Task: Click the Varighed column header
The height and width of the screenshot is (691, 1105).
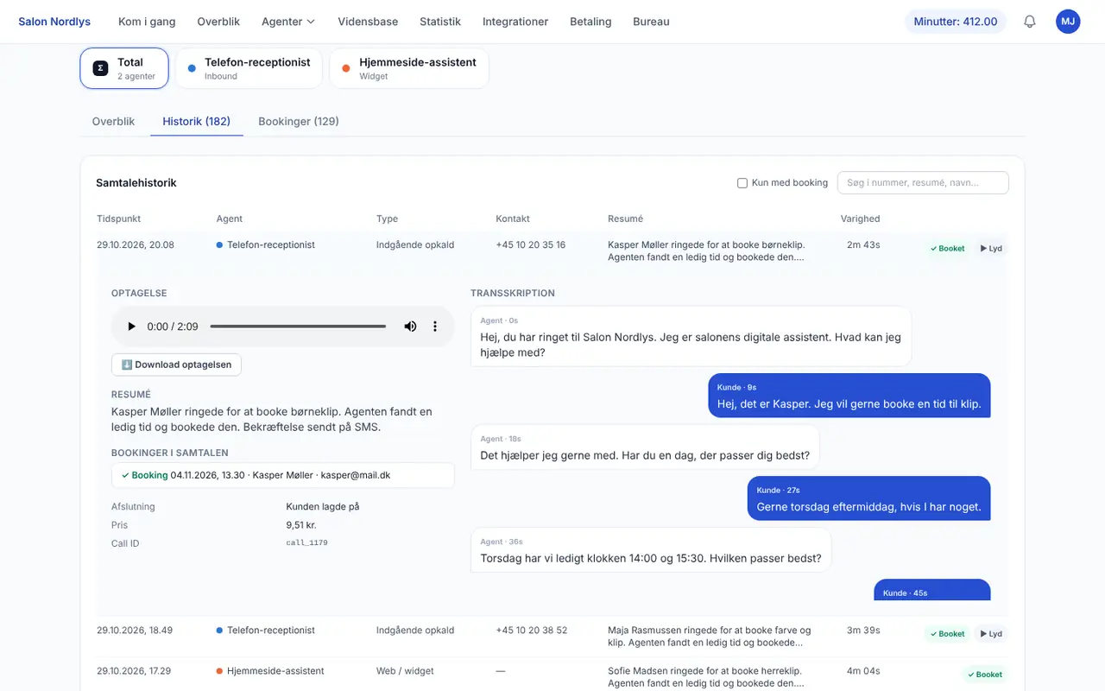Action: (x=861, y=219)
